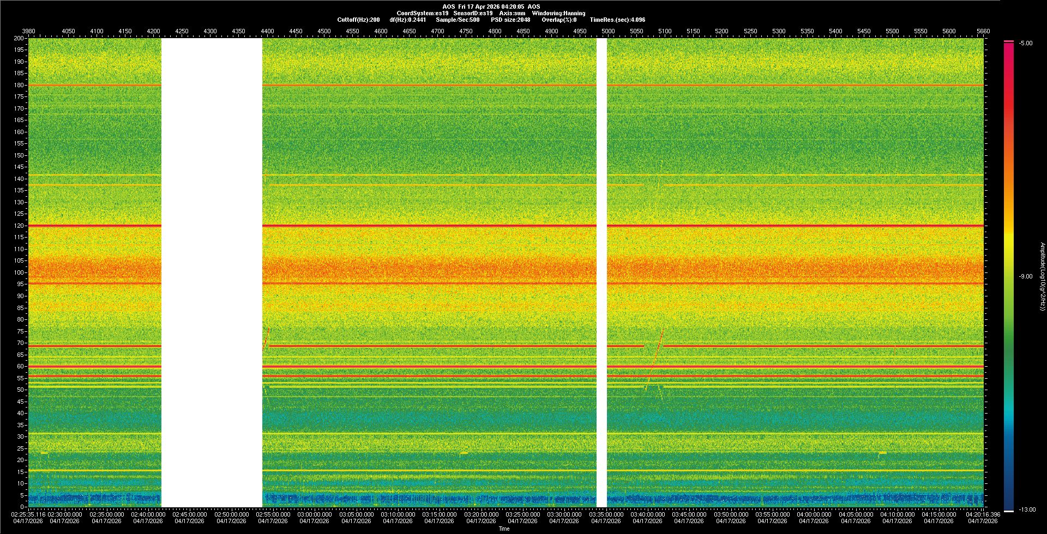Screen dimensions: 1047x534
Task: Click the 180 Hz frequency axis label
Action: click(x=19, y=85)
